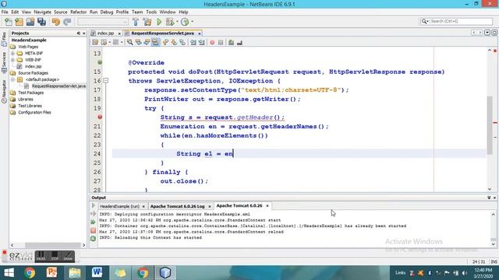This screenshot has width=499, height=280.
Task: Click Shift Line Right editor icon
Action: (x=201, y=42)
